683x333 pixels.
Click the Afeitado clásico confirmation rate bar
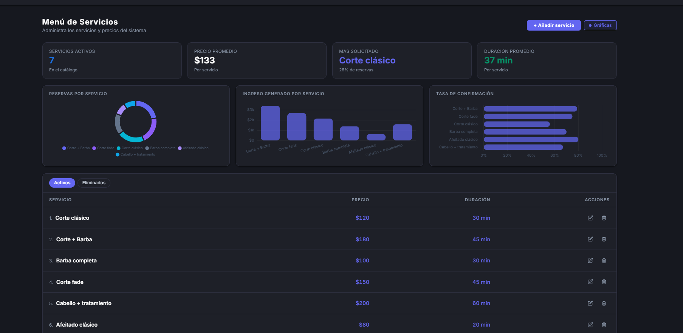coord(531,139)
